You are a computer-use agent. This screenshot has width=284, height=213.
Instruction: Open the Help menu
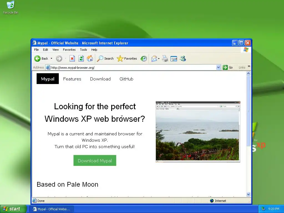click(94, 50)
